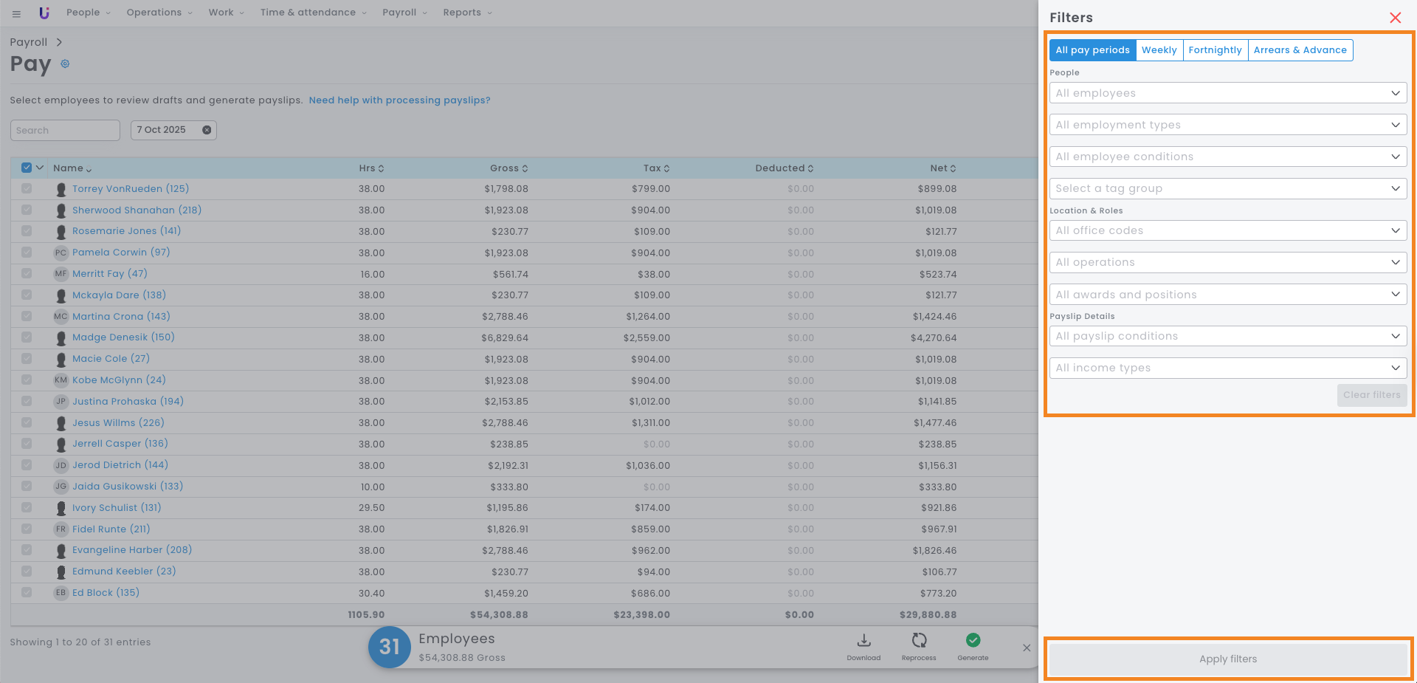Screen dimensions: 1417x683
Task: Click the app logo in the top bar
Action: pos(44,13)
